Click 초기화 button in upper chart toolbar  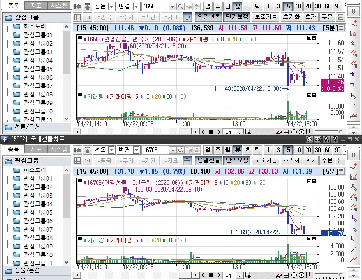tap(292, 17)
